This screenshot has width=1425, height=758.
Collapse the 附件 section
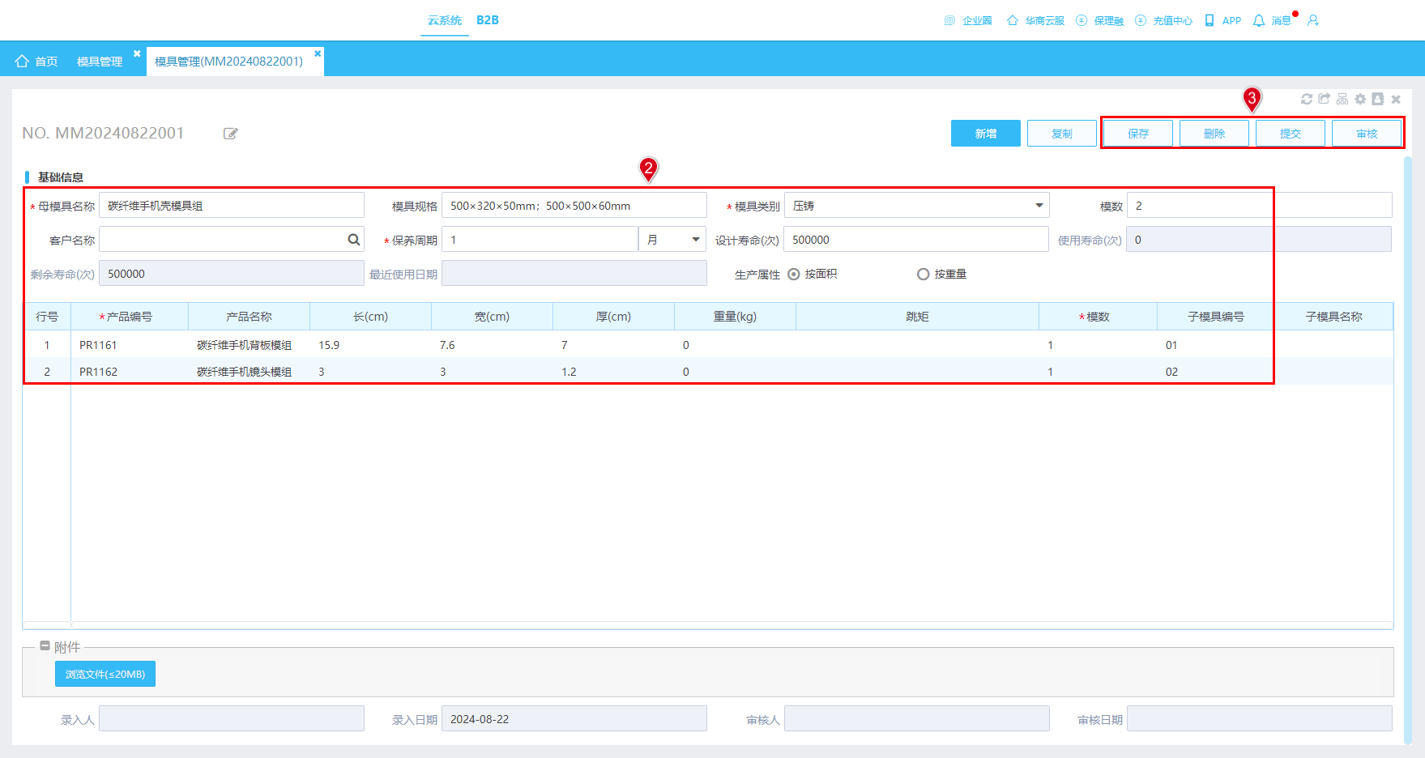pyautogui.click(x=45, y=646)
